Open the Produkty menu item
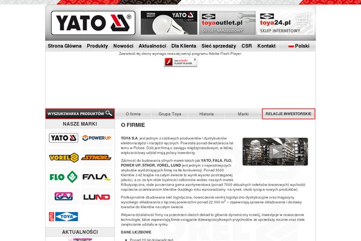 [97, 46]
